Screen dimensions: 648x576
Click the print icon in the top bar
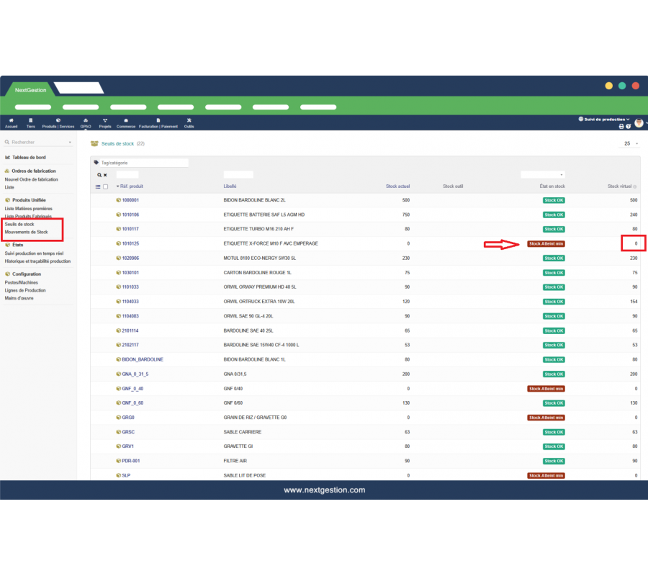621,127
